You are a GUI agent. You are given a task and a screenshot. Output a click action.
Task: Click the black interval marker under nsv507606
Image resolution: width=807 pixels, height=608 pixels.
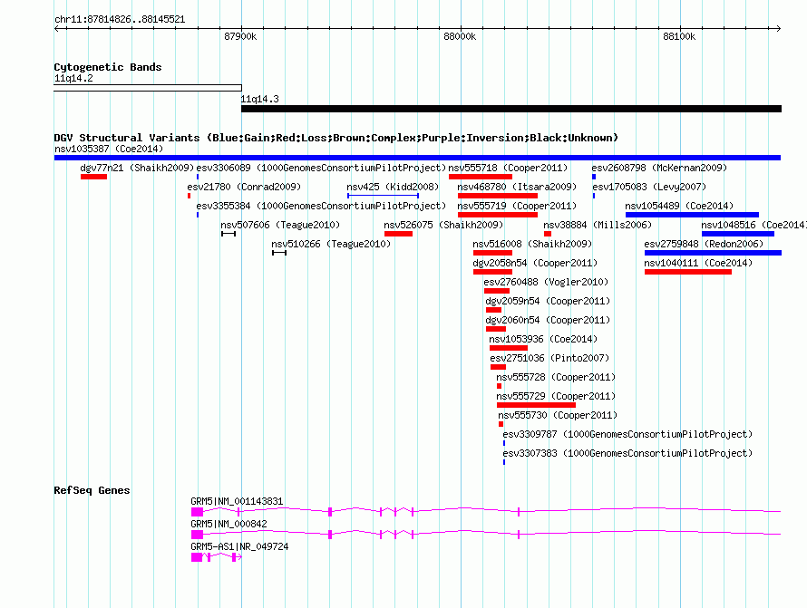228,234
